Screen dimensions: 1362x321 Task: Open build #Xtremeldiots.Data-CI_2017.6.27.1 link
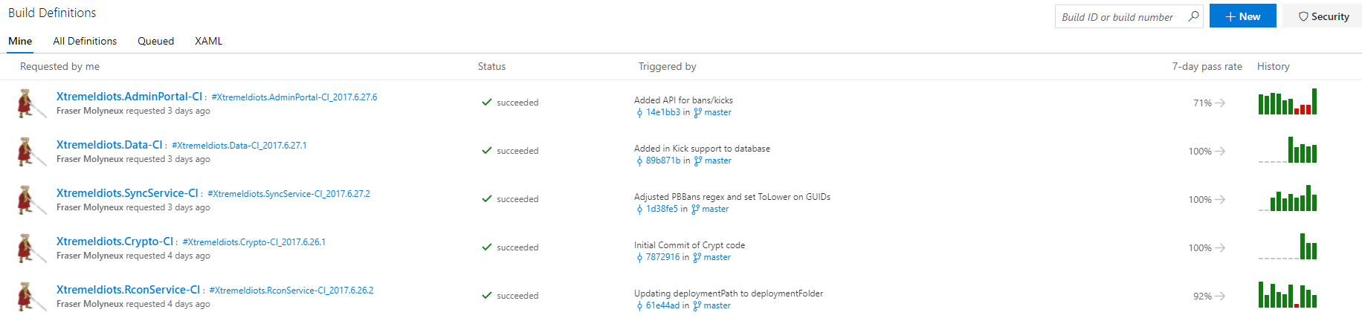click(239, 146)
